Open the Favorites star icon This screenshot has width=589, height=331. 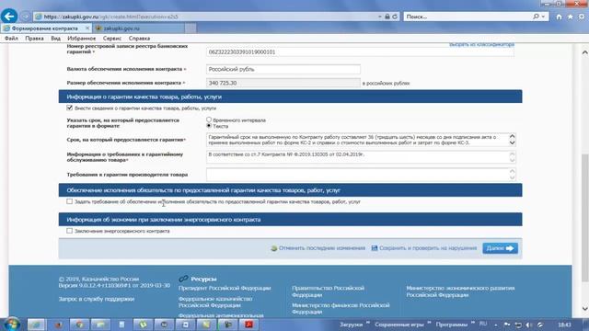571,17
